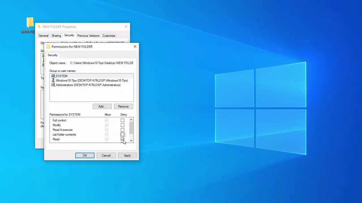Click the Remove button
The width and height of the screenshot is (362, 203).
point(123,107)
